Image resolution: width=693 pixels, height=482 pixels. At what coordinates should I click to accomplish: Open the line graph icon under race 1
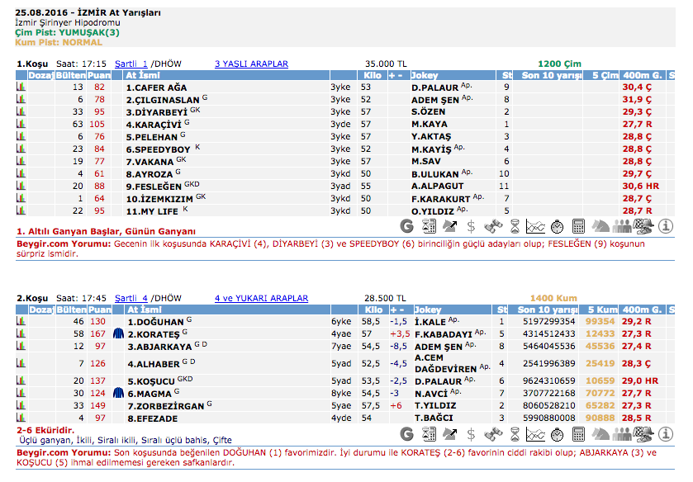[536, 225]
